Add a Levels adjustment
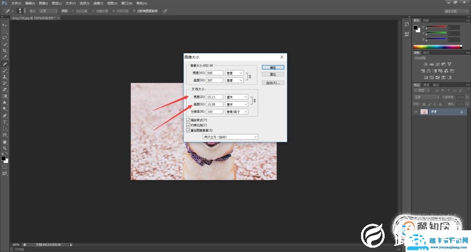471x252 pixels. pos(431,64)
